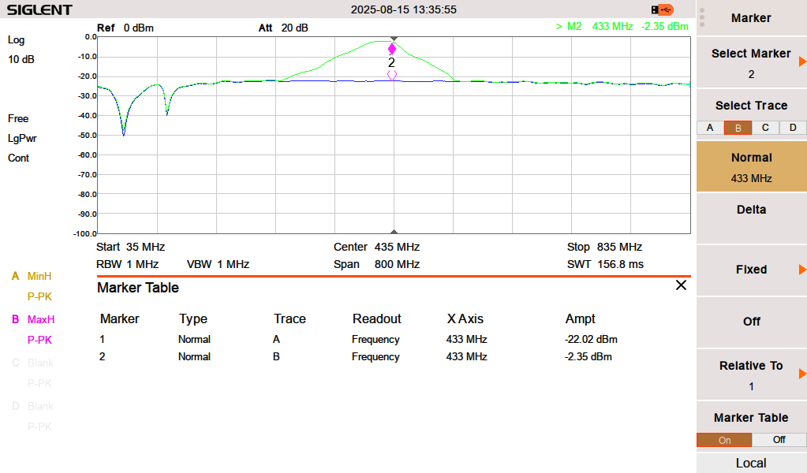Click the Readout column header
The width and height of the screenshot is (807, 473).
[377, 318]
